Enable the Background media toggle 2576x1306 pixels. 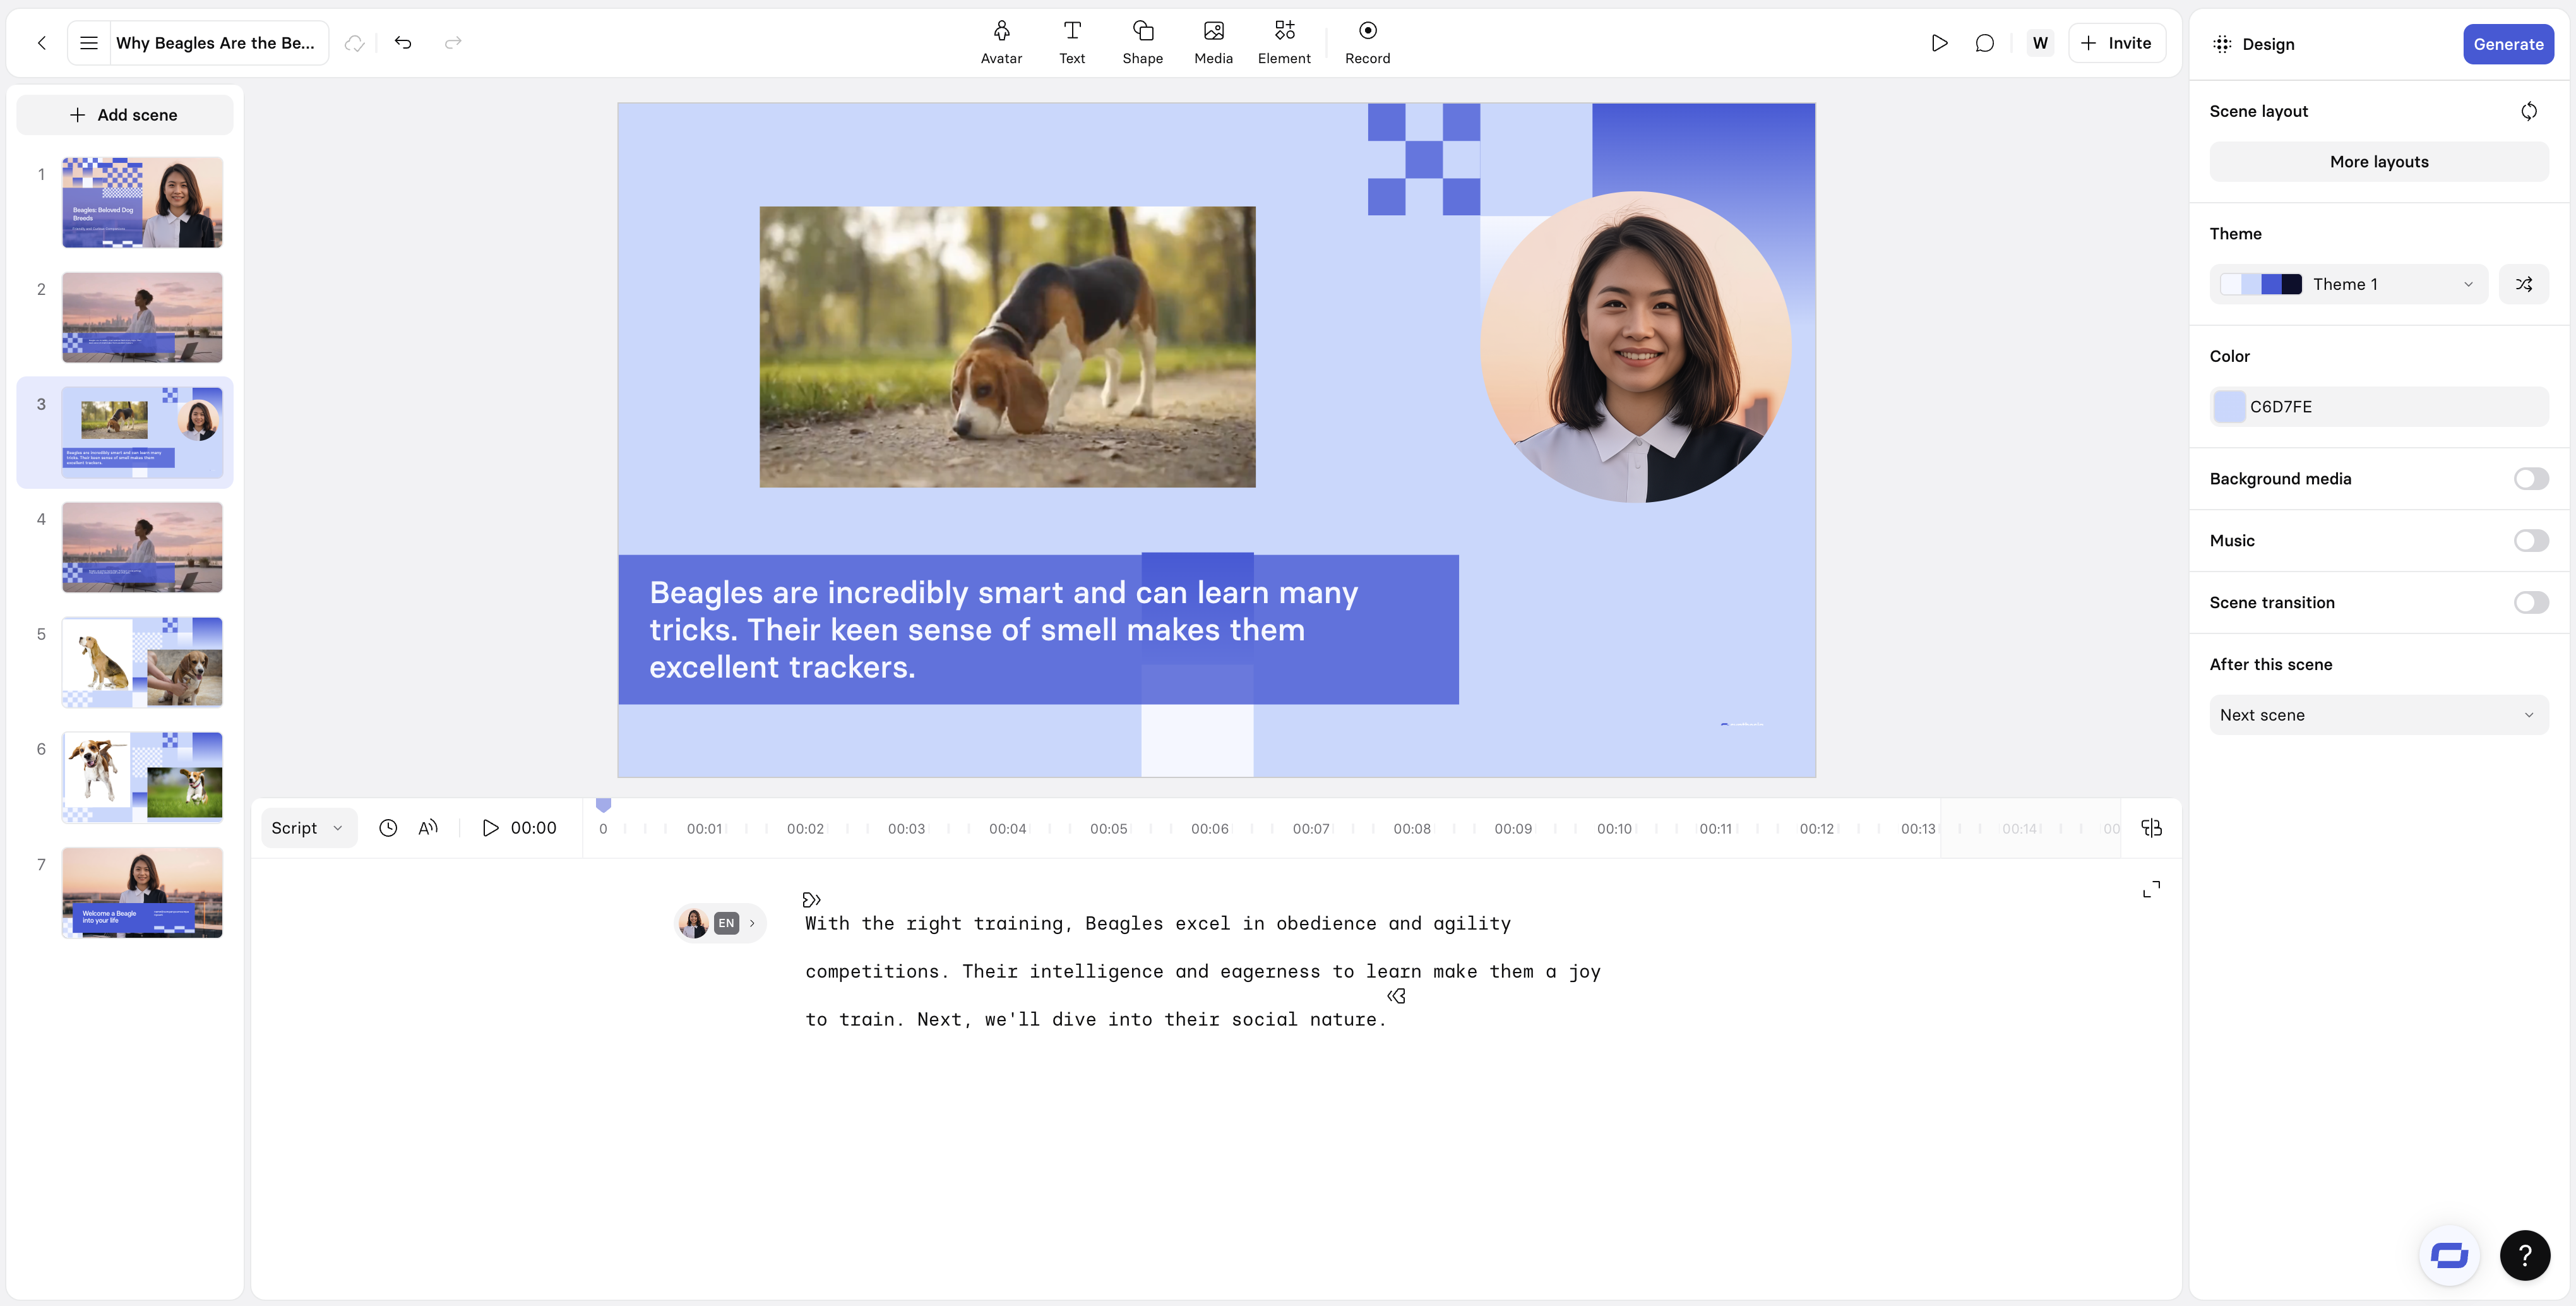tap(2530, 479)
